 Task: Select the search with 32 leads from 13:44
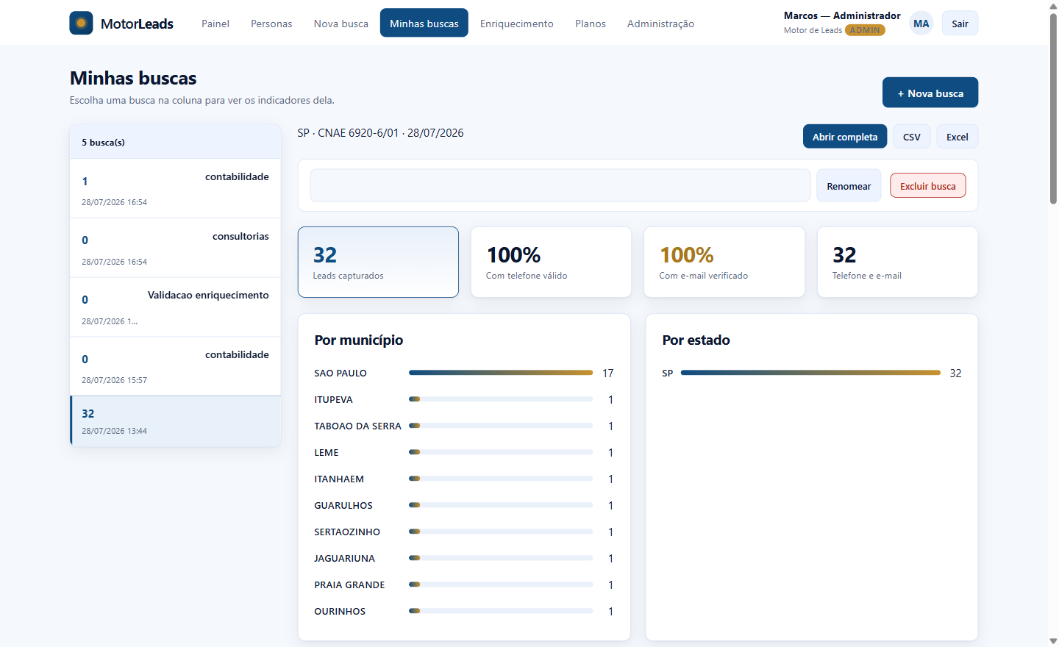coord(175,421)
